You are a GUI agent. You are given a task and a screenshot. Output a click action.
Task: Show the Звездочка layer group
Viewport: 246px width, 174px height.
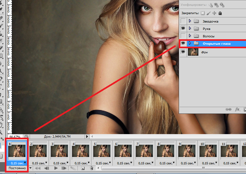[183, 21]
